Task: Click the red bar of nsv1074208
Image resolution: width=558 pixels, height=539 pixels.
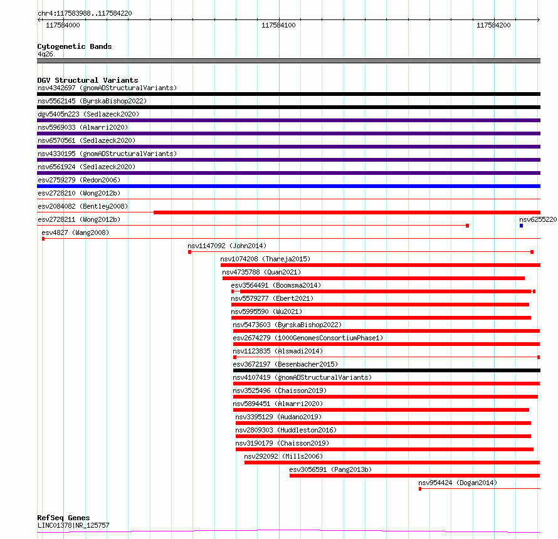Action: [x=381, y=265]
